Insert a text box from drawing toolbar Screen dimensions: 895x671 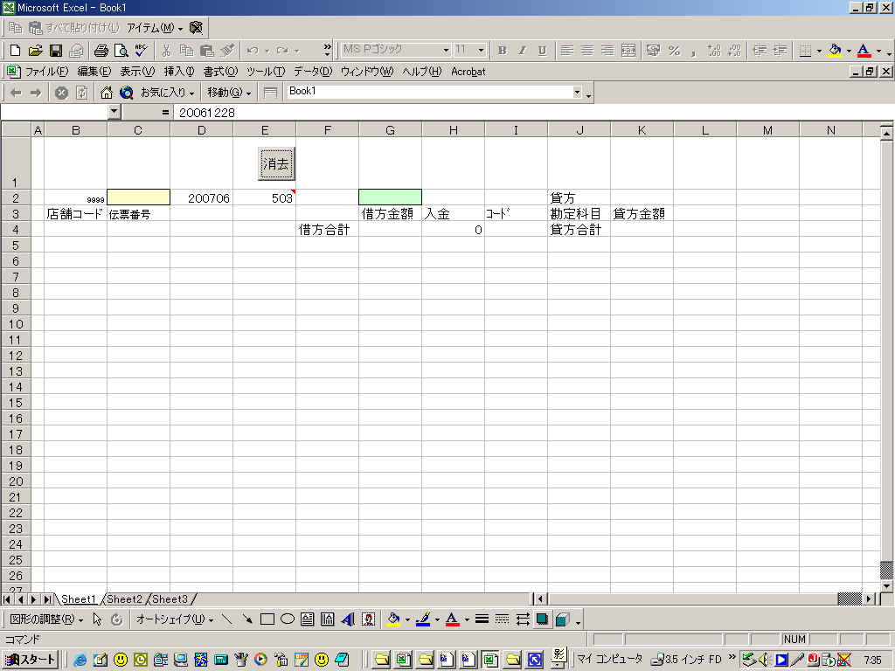(307, 619)
